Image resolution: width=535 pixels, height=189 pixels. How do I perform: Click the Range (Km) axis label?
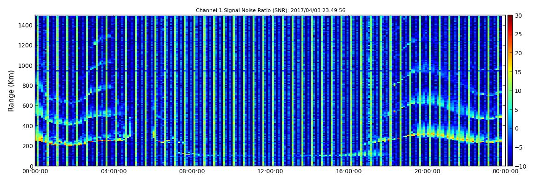[11, 91]
